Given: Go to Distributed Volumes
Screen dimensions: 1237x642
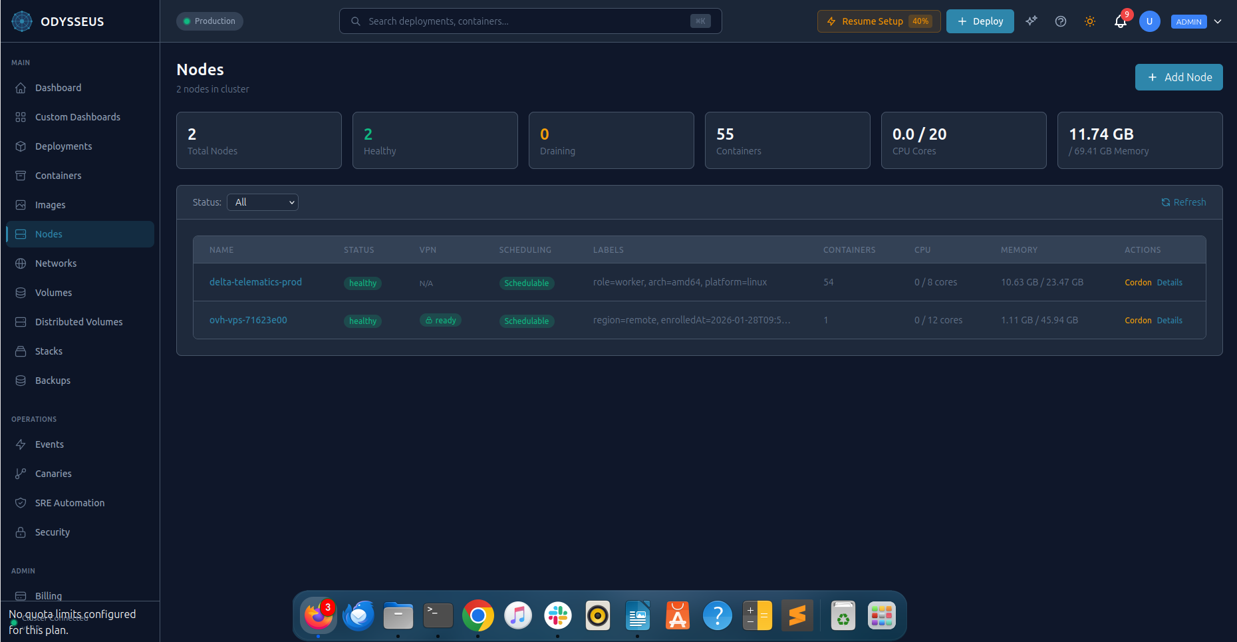Looking at the screenshot, I should pos(78,321).
